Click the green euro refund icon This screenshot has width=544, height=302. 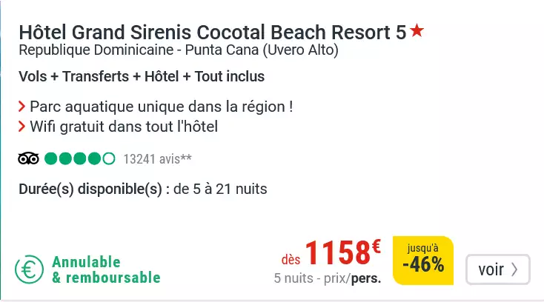click(30, 270)
